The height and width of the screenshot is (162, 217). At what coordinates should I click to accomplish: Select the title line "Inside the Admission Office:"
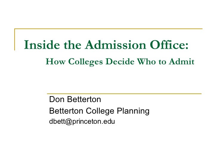click(106, 45)
